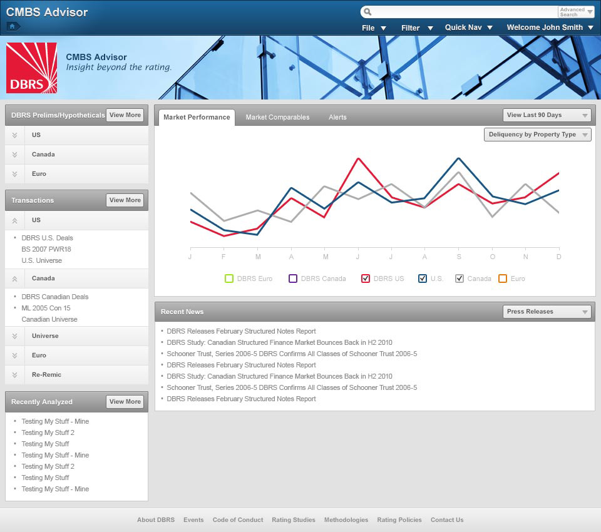Image resolution: width=601 pixels, height=532 pixels.
Task: Open the View Last 90 Days dropdown
Action: 547,115
